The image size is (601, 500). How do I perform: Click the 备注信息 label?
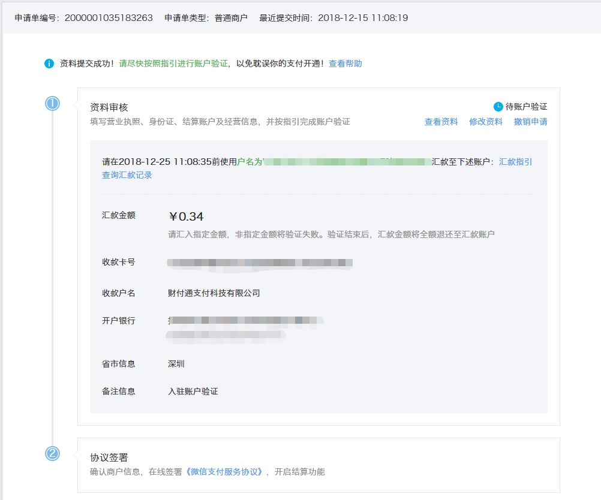coord(118,391)
